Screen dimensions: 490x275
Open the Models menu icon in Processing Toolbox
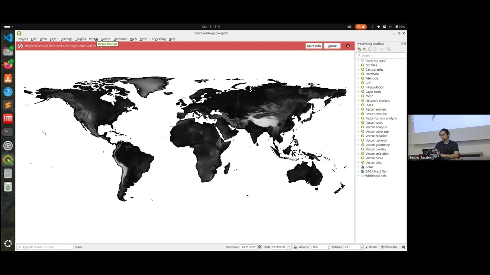pos(359,49)
